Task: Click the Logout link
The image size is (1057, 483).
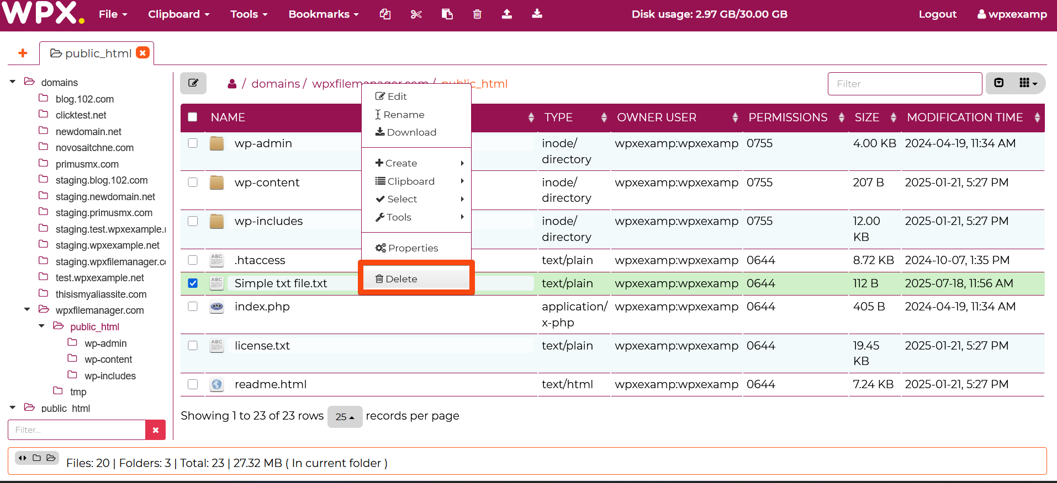Action: pyautogui.click(x=937, y=14)
